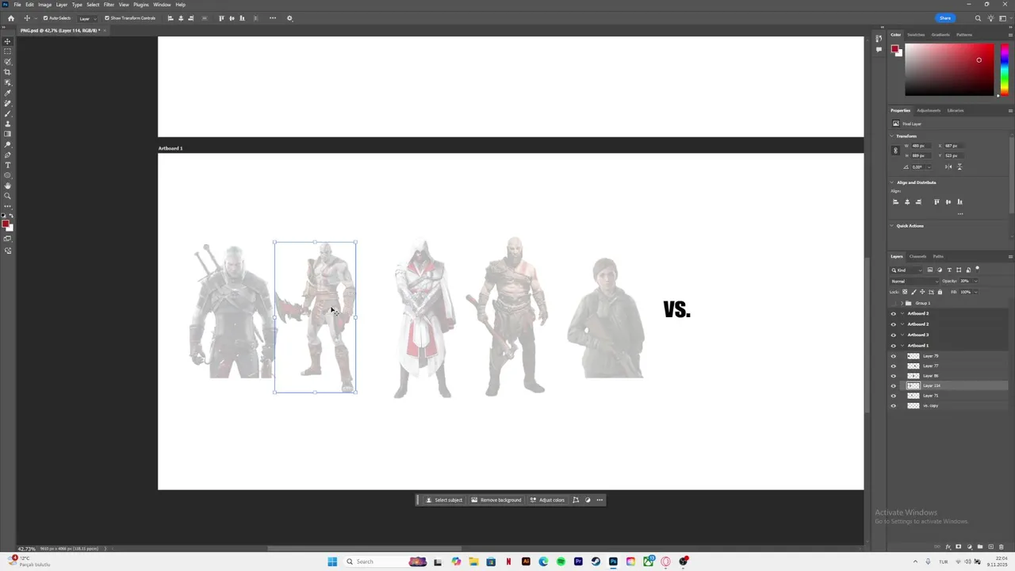Screen dimensions: 1015x571
Task: Hide Layer 79 with its eye icon
Action: [894, 356]
